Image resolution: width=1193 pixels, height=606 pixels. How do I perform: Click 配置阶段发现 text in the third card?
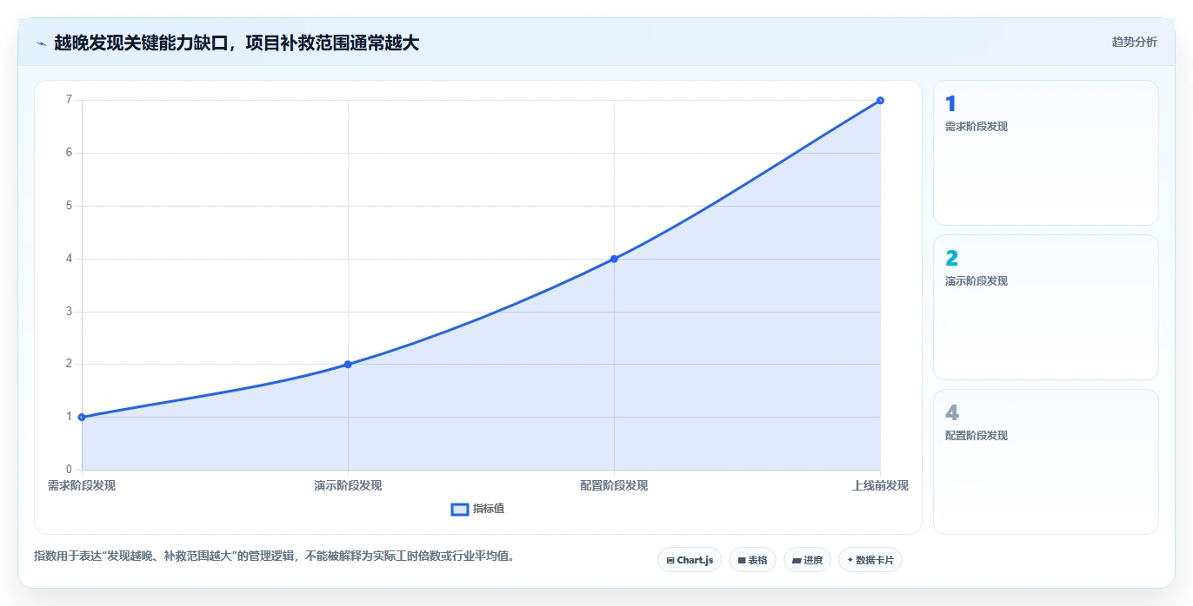pos(976,435)
